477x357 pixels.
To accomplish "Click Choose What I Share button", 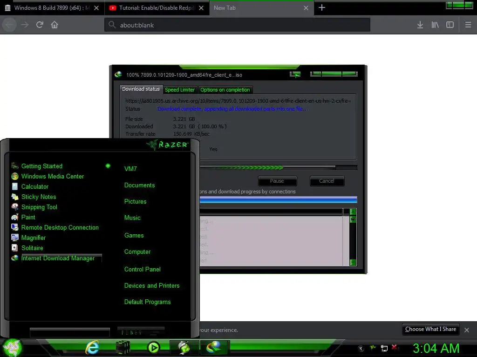I will (x=430, y=329).
